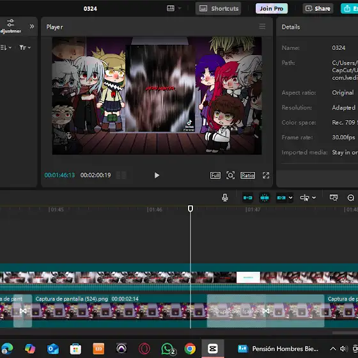Click the playhead handle on timeline ruler
358x358 pixels.
(x=191, y=208)
